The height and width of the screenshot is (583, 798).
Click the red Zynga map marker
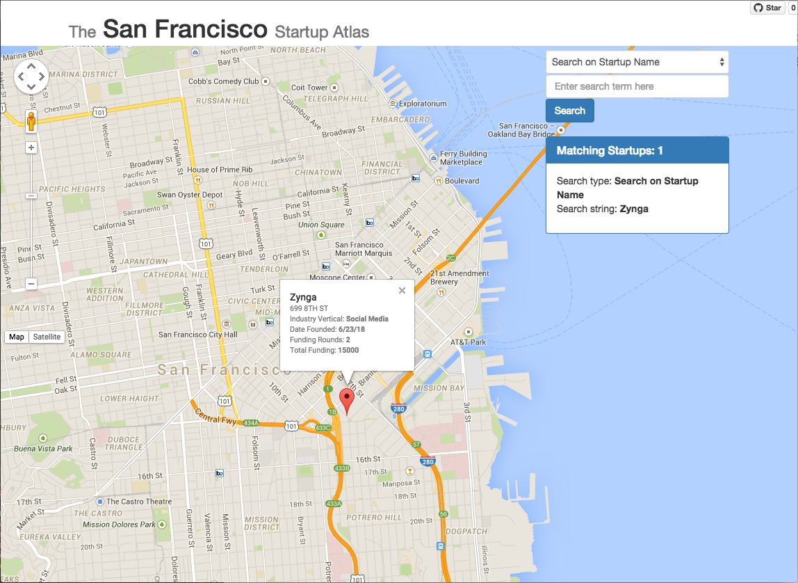coord(345,401)
